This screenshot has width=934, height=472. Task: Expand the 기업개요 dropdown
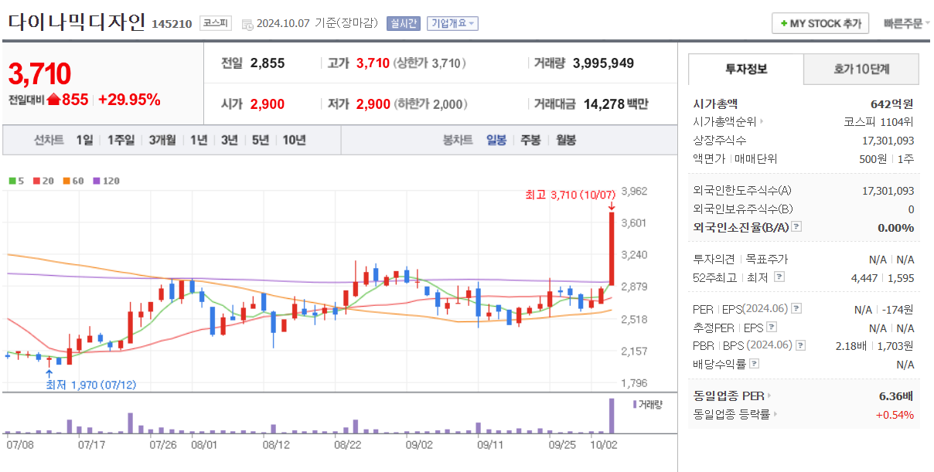(x=452, y=23)
